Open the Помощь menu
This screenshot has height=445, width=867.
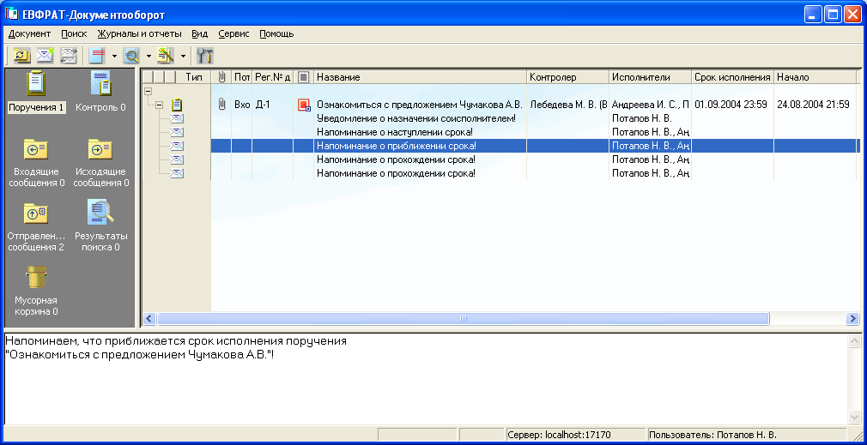[276, 33]
